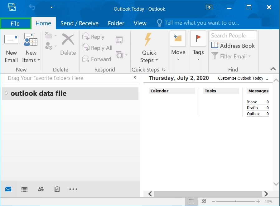Switch to People view icon
The image size is (280, 206).
coord(41,189)
